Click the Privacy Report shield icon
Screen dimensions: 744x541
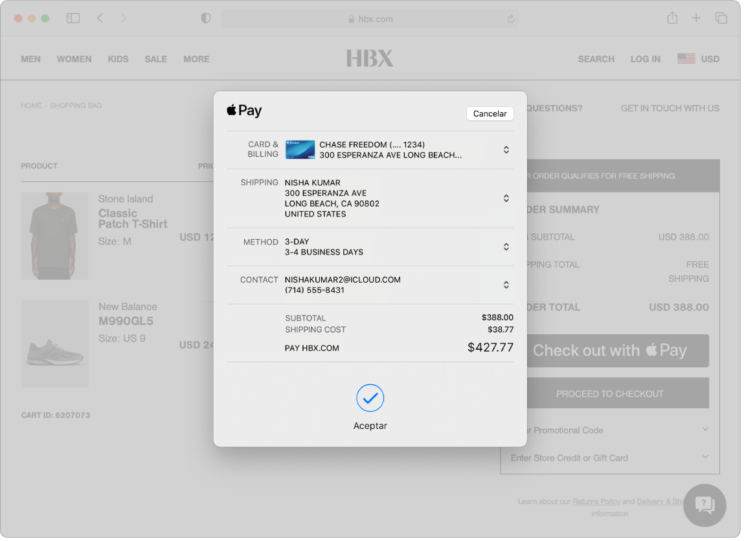(x=205, y=18)
